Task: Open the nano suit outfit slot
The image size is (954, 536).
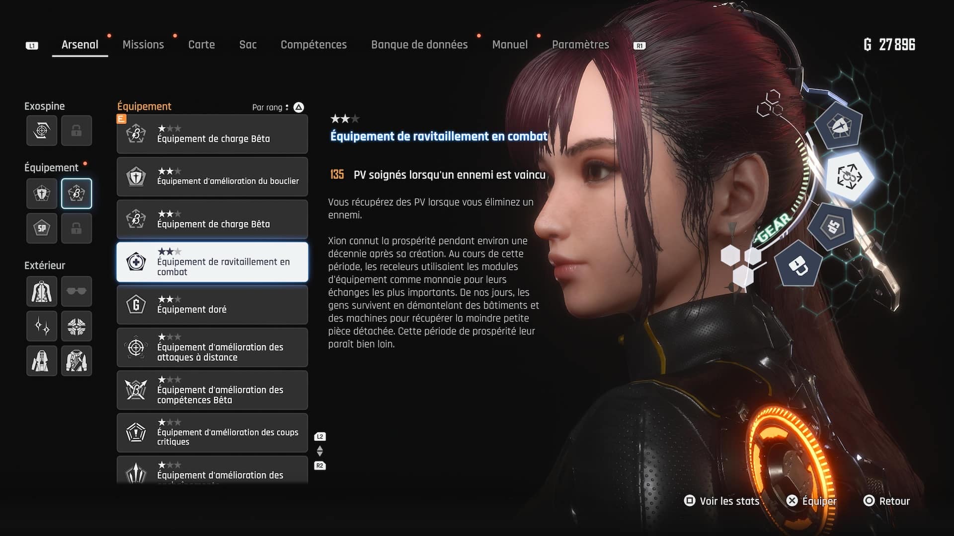Action: 42,291
